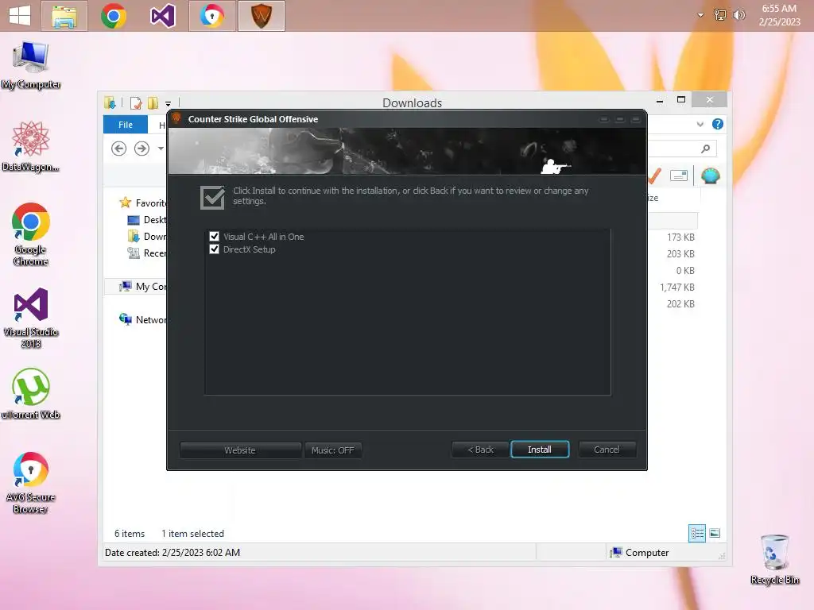Select Google Chrome desktop shortcut
The height and width of the screenshot is (610, 814).
31,234
